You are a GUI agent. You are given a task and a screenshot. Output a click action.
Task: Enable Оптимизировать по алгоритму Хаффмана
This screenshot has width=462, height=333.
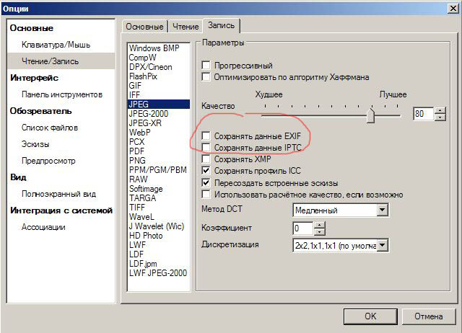207,77
